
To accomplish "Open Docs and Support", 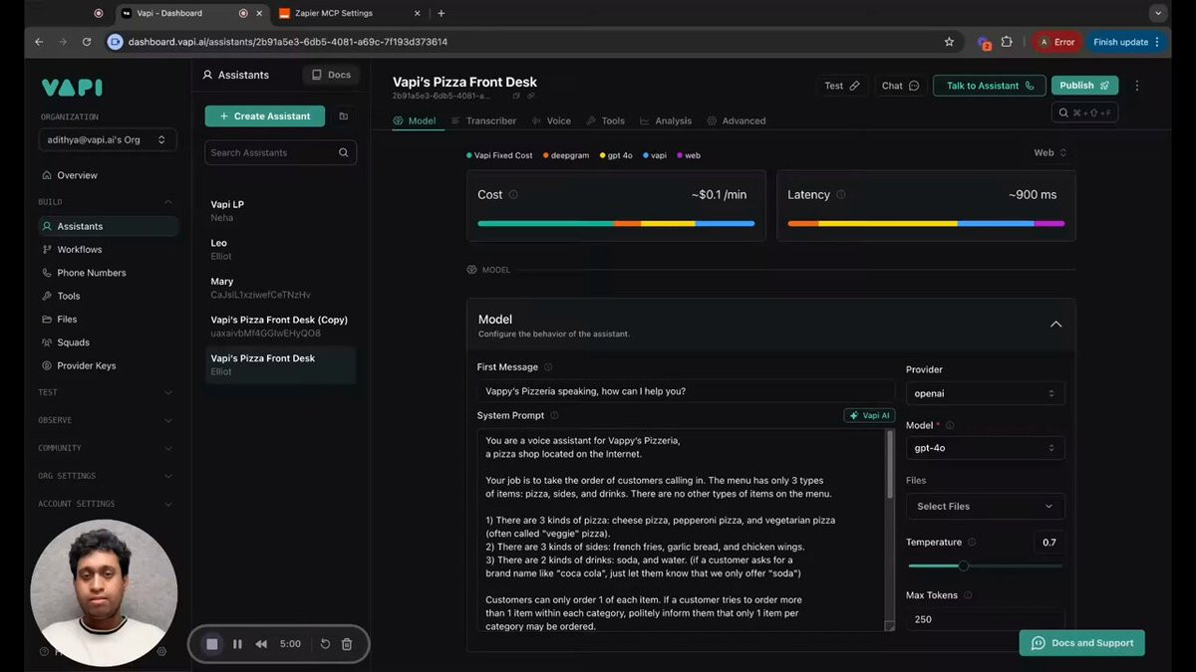I will [x=1082, y=643].
